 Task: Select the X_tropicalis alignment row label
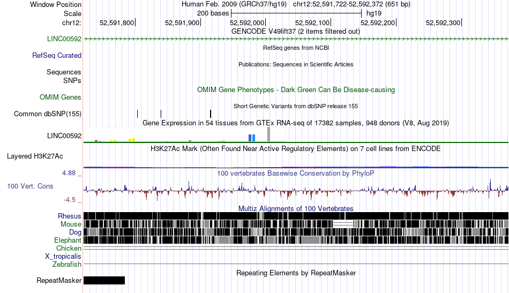[x=63, y=257]
